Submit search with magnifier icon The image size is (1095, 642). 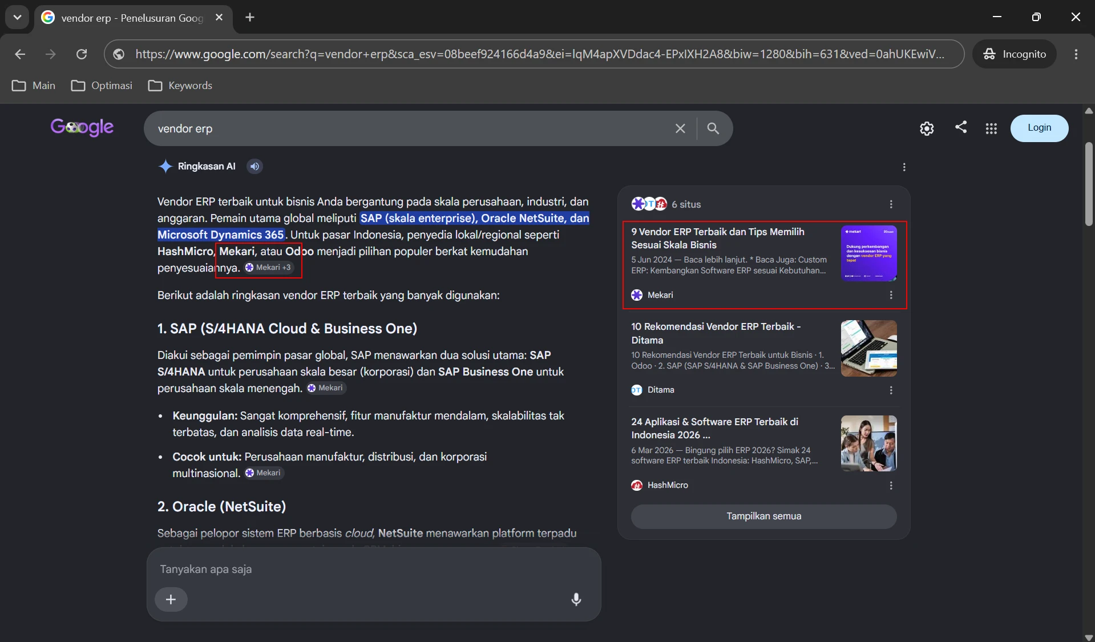(713, 128)
